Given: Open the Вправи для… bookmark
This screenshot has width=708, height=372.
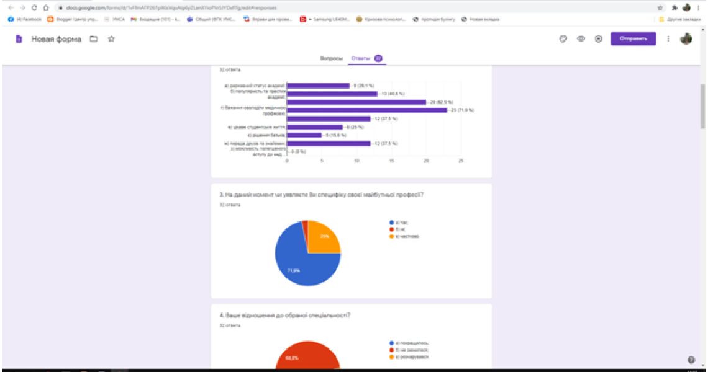Looking at the screenshot, I should (268, 19).
